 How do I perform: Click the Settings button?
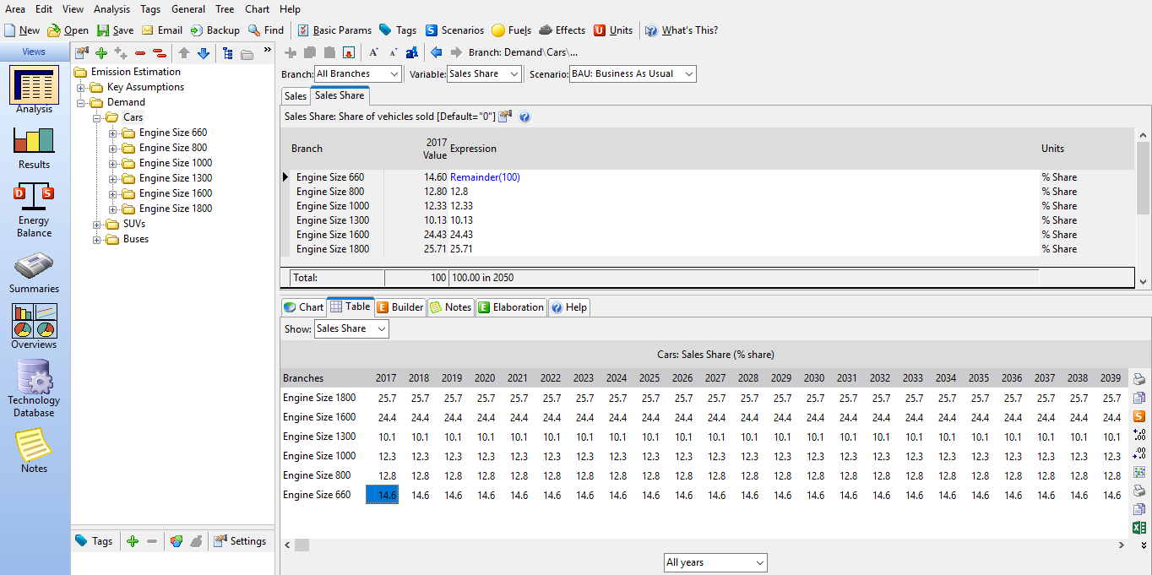pyautogui.click(x=240, y=541)
